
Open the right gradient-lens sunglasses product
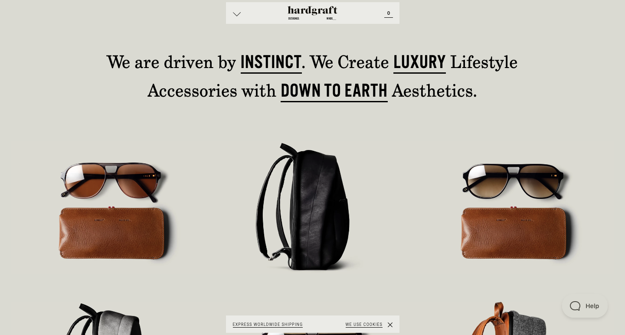(x=513, y=181)
